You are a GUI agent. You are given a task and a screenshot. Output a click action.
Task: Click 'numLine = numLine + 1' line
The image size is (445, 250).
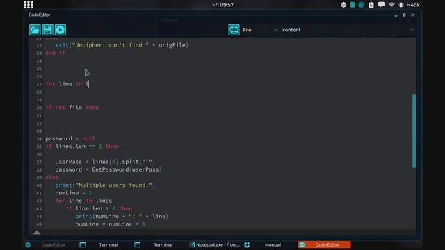(110, 224)
